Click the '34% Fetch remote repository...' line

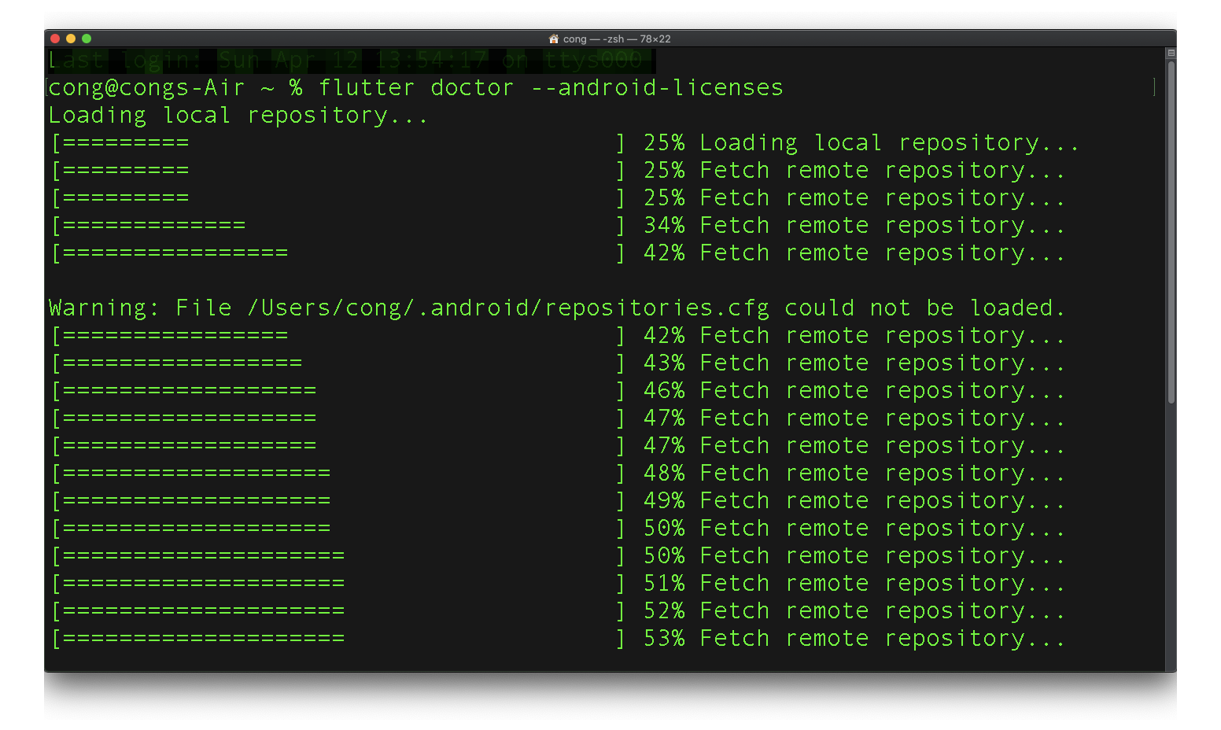coord(854,225)
